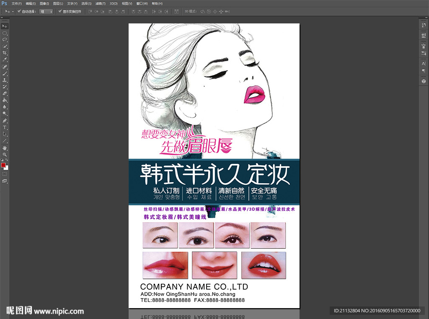
Task: Open the 帮助(H) menu
Action: [157, 3]
